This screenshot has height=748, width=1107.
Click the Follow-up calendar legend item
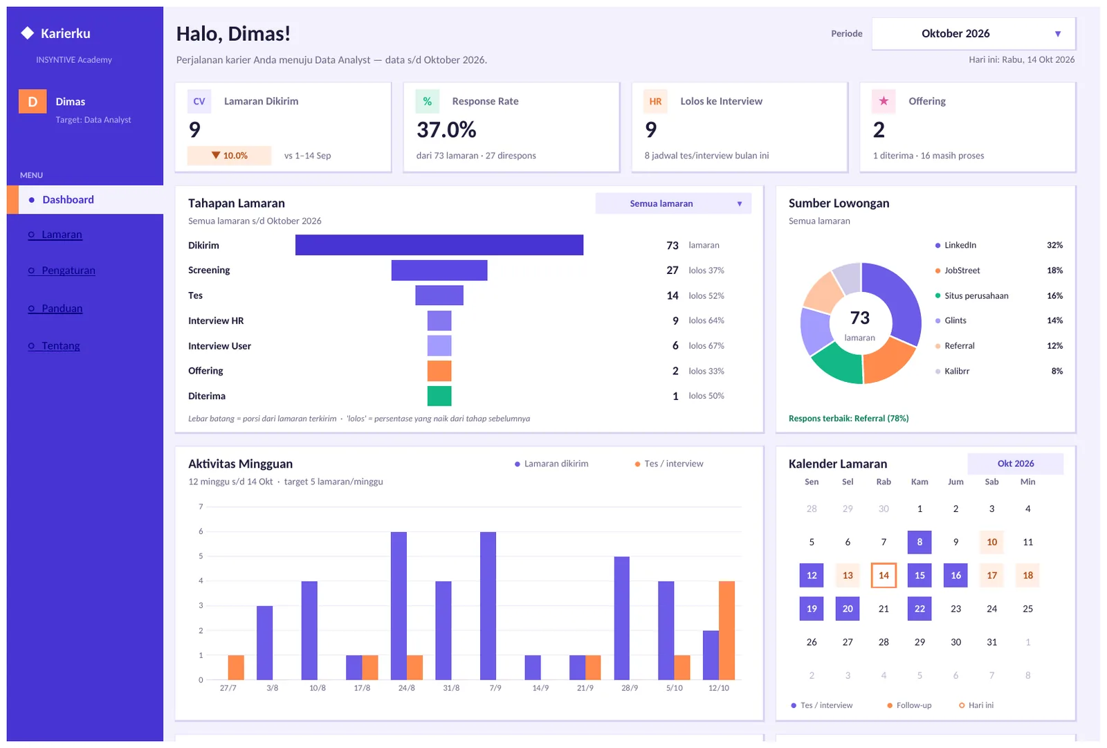click(909, 706)
